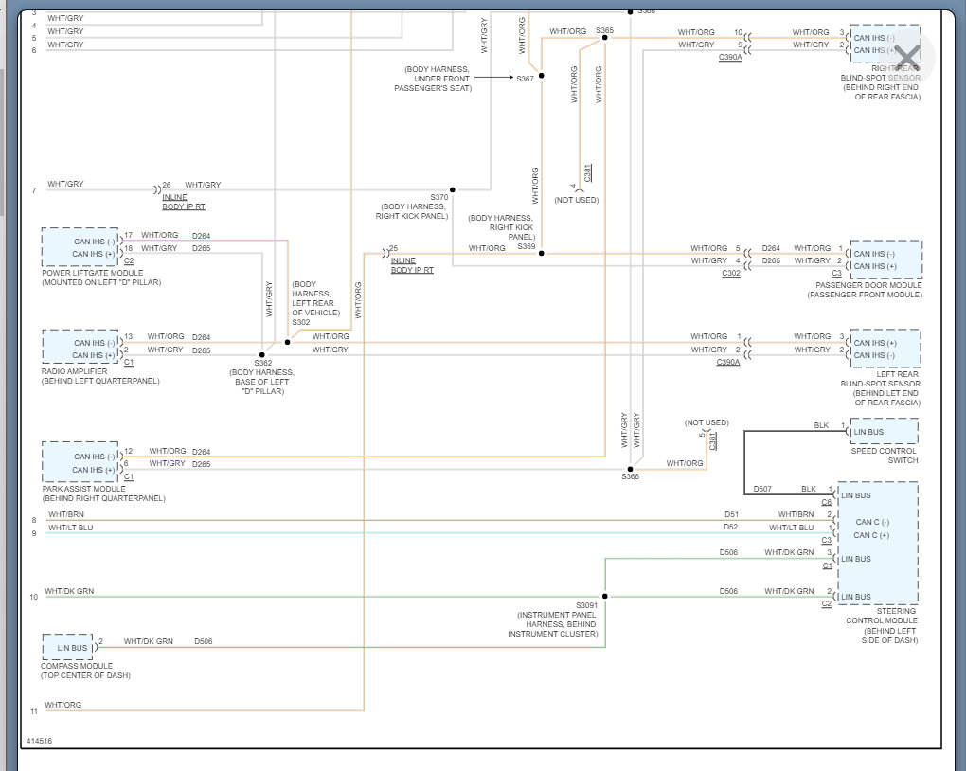The width and height of the screenshot is (966, 771).
Task: Select splice label S369
Action: point(527,246)
